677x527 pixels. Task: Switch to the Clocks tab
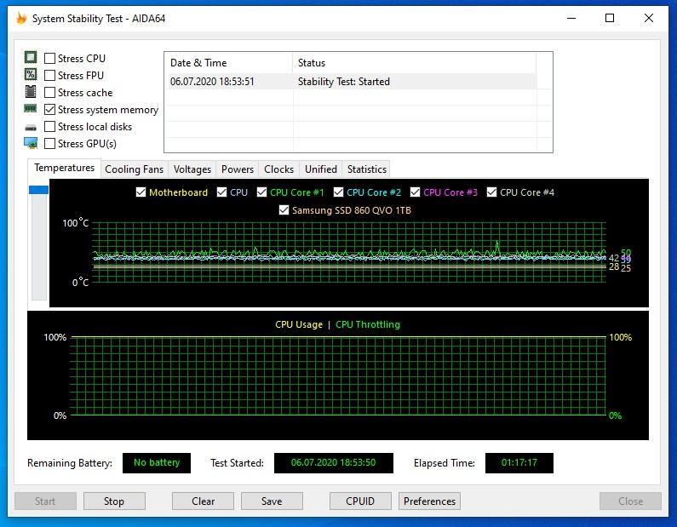[x=279, y=169]
